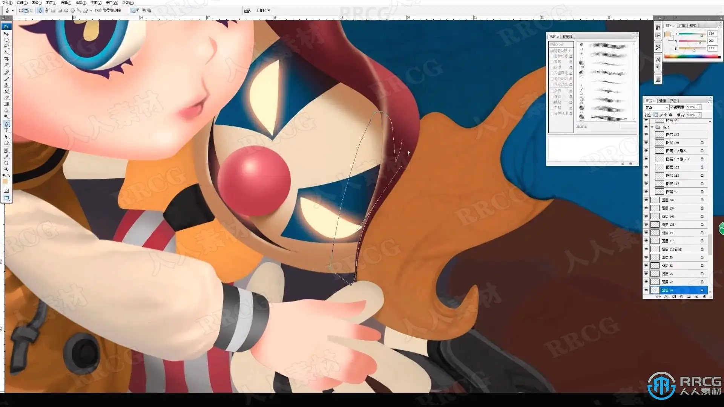Viewport: 724px width, 407px height.
Task: Select the Eyedropper tool
Action: click(6, 156)
